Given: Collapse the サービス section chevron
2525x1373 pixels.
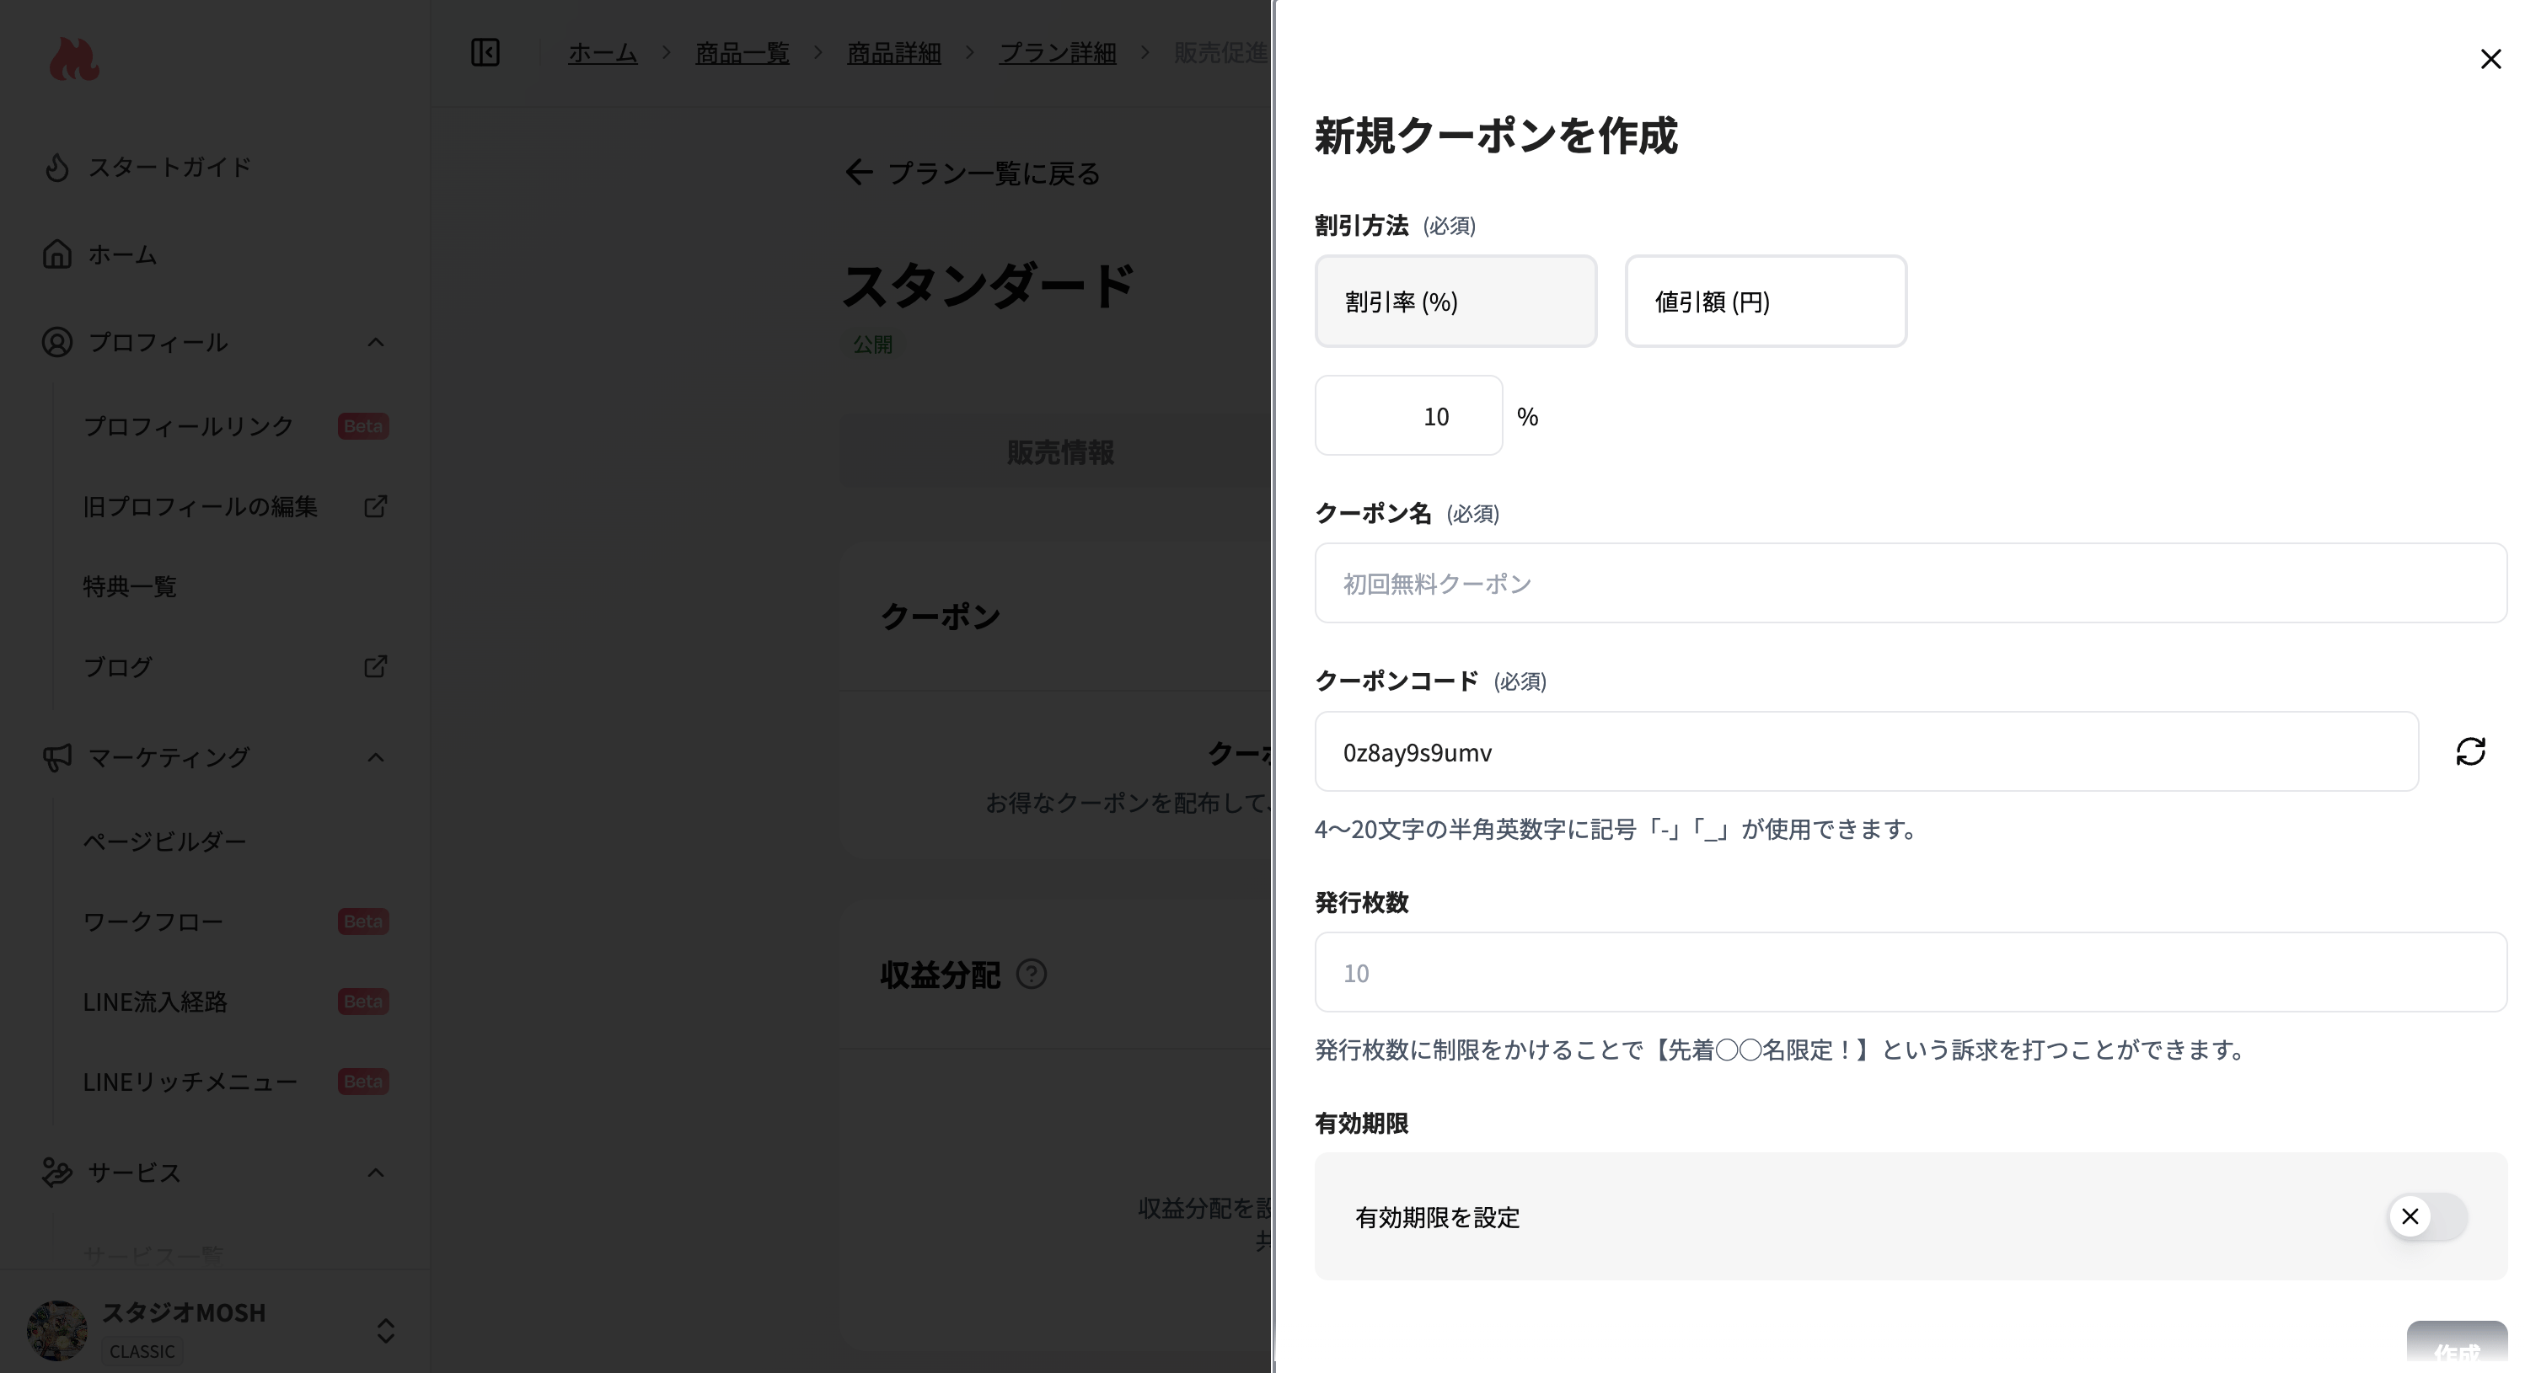Looking at the screenshot, I should coord(375,1173).
